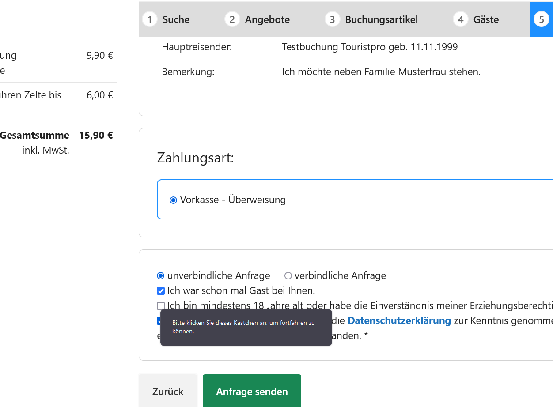The width and height of the screenshot is (553, 407).
Task: Click the active step 5 circle
Action: pyautogui.click(x=541, y=19)
